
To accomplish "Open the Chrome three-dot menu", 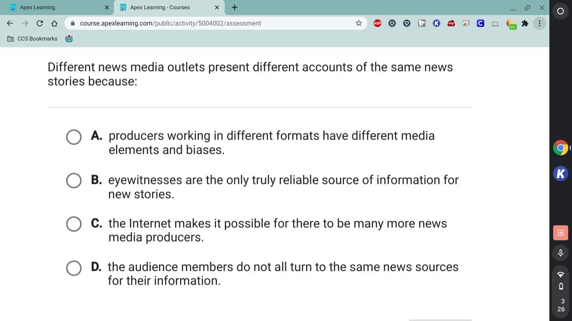I will (x=539, y=23).
